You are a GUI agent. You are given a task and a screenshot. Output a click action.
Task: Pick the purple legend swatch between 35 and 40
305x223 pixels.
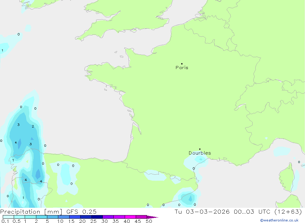point(119,217)
